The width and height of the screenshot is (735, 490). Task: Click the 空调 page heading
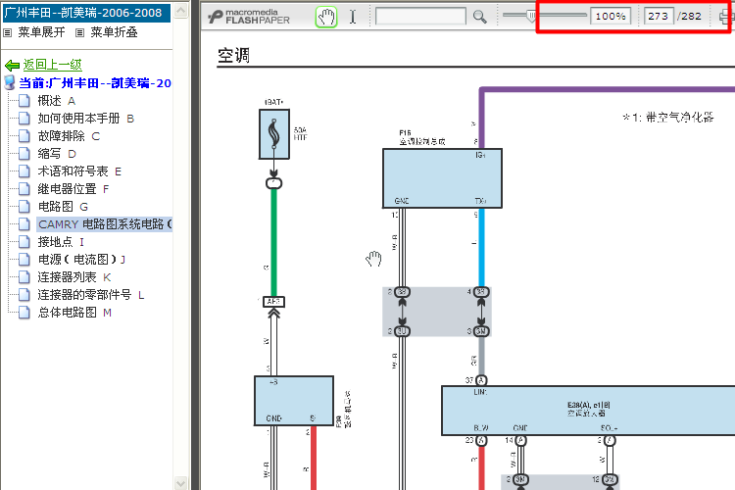coord(233,55)
